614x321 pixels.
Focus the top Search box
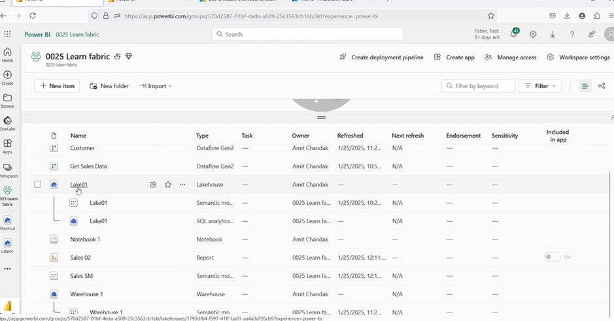(x=307, y=34)
